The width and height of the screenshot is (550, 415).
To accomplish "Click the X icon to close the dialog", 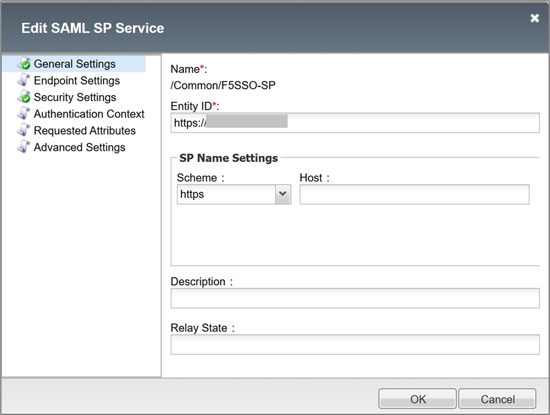I will (535, 18).
